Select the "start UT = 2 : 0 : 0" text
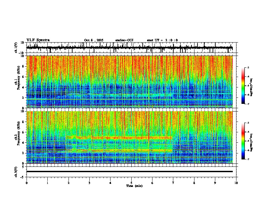266x205 pixels. 162,40
